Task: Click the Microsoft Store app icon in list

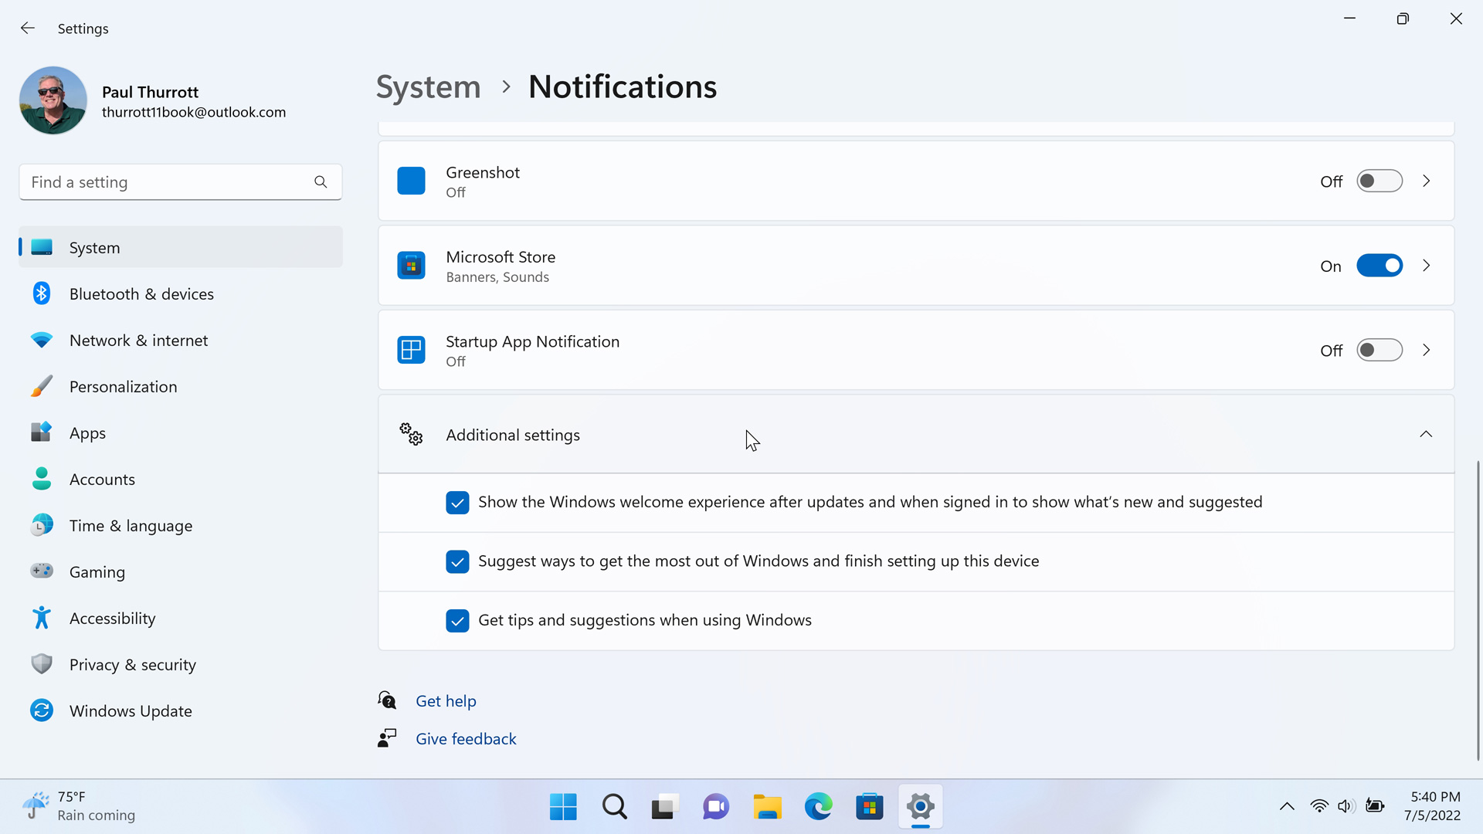Action: pos(411,266)
